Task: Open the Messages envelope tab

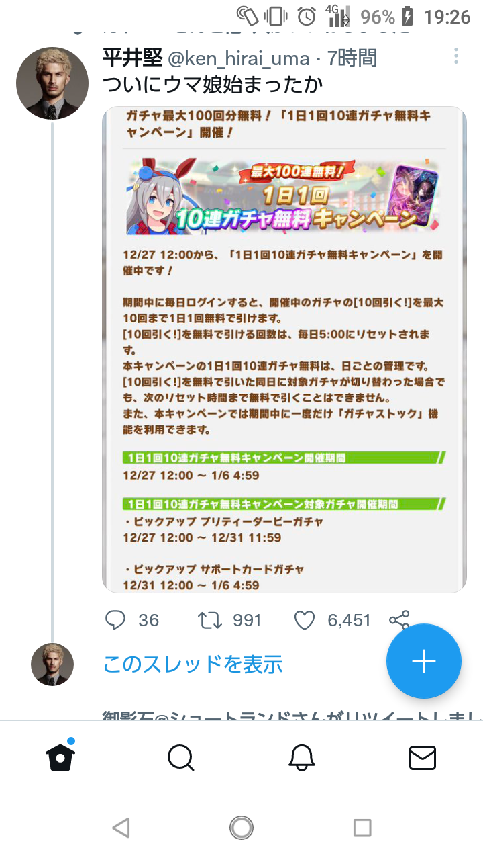Action: (423, 758)
